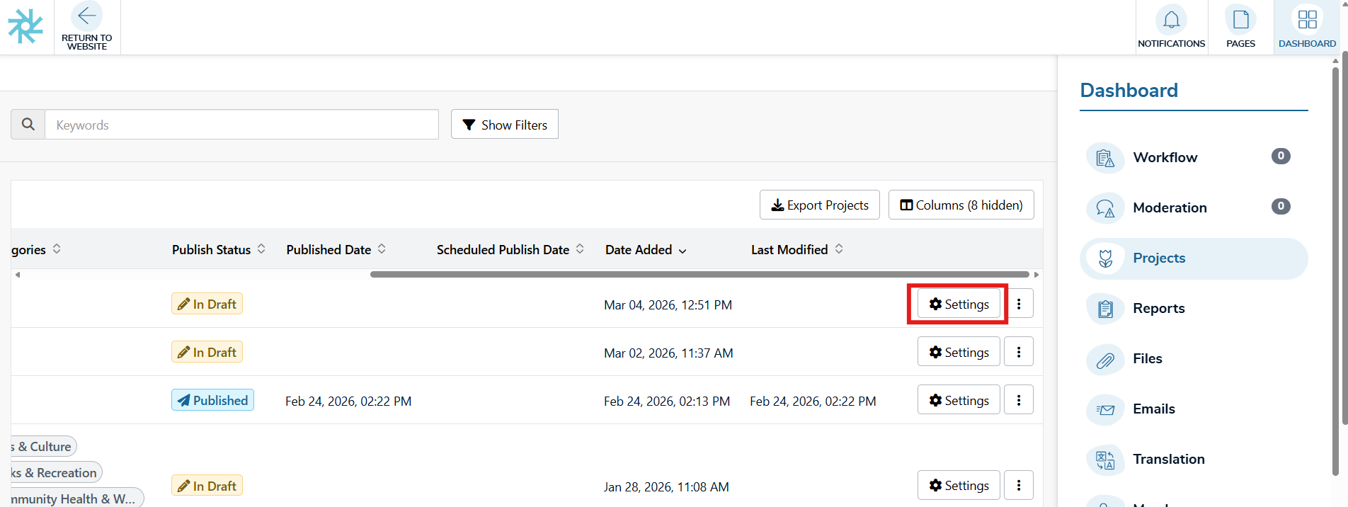Image resolution: width=1348 pixels, height=507 pixels.
Task: Select Workflow in the Dashboard sidebar
Action: click(x=1165, y=157)
